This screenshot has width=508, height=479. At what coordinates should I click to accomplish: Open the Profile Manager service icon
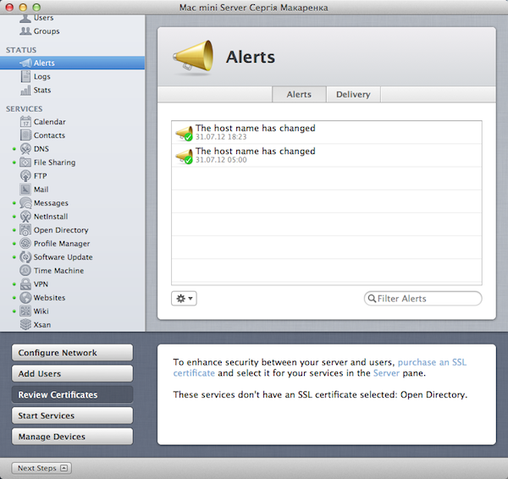coord(25,243)
